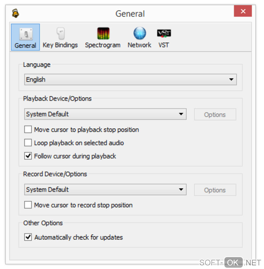This screenshot has width=264, height=269.
Task: Click the General switch icon
Action: 25,34
